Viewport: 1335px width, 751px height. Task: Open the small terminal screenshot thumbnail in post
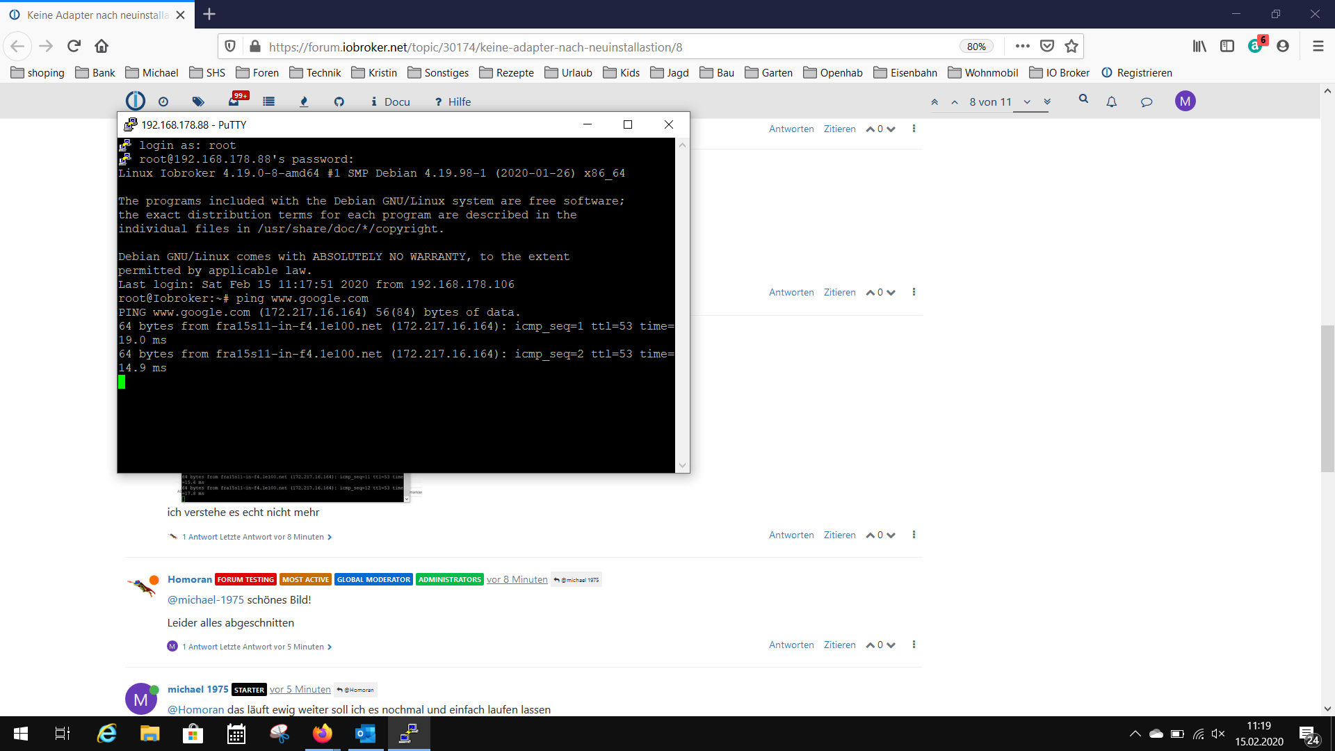(x=295, y=487)
